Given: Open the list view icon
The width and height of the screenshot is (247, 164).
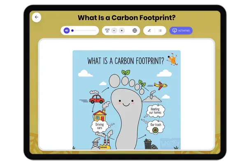Looking at the screenshot, I should [x=160, y=30].
